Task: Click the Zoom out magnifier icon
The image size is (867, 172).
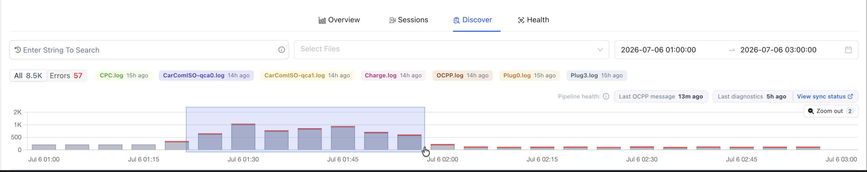Action: (x=811, y=111)
